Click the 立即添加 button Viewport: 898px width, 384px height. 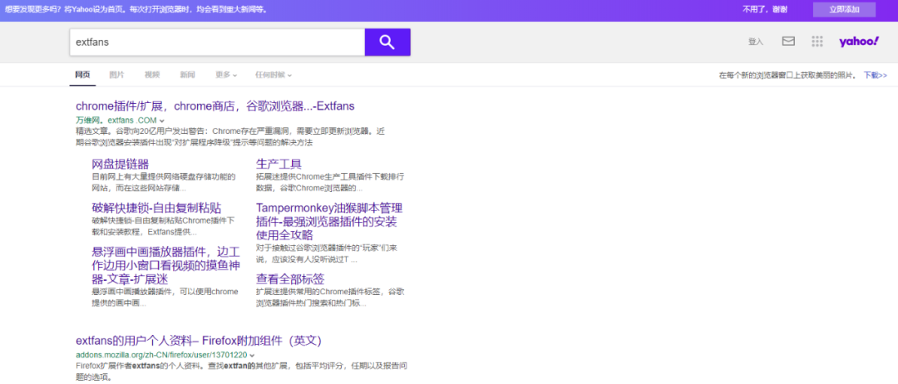click(x=844, y=10)
